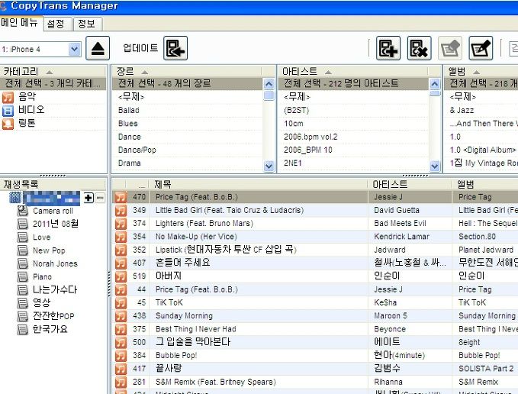Image resolution: width=518 pixels, height=394 pixels.
Task: Click the greyed-out tag edit icon
Action: click(x=450, y=48)
